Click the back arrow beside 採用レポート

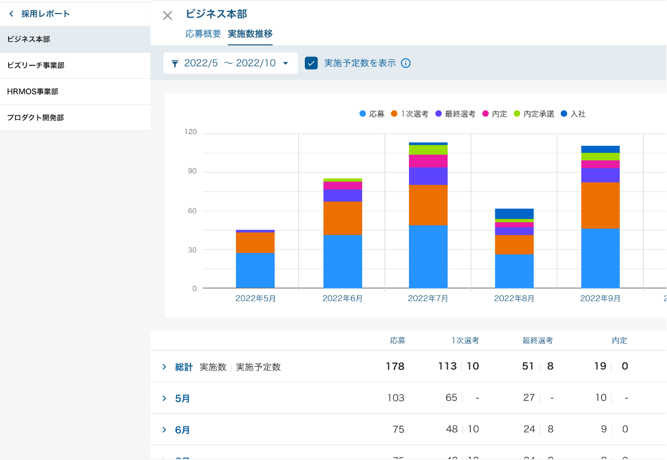12,14
